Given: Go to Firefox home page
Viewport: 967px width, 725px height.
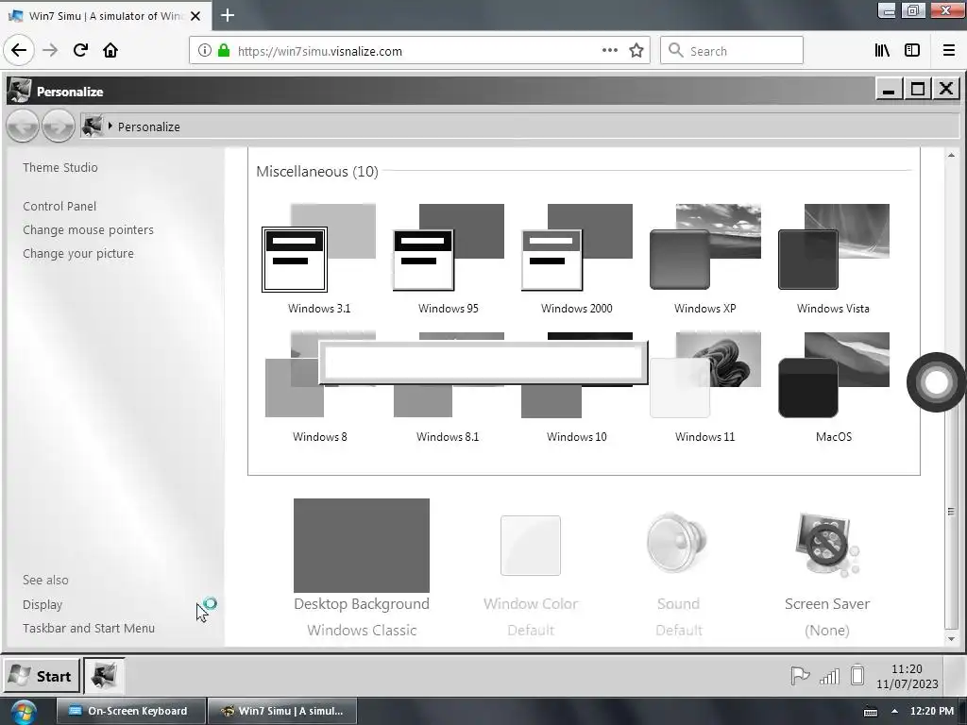Looking at the screenshot, I should pyautogui.click(x=110, y=51).
